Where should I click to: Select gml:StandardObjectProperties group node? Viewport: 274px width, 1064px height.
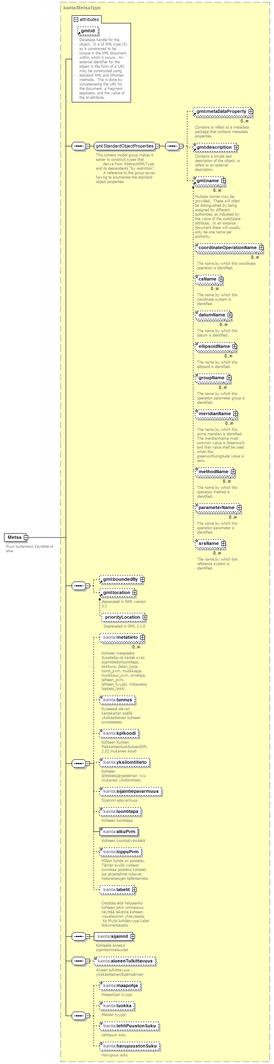125,146
